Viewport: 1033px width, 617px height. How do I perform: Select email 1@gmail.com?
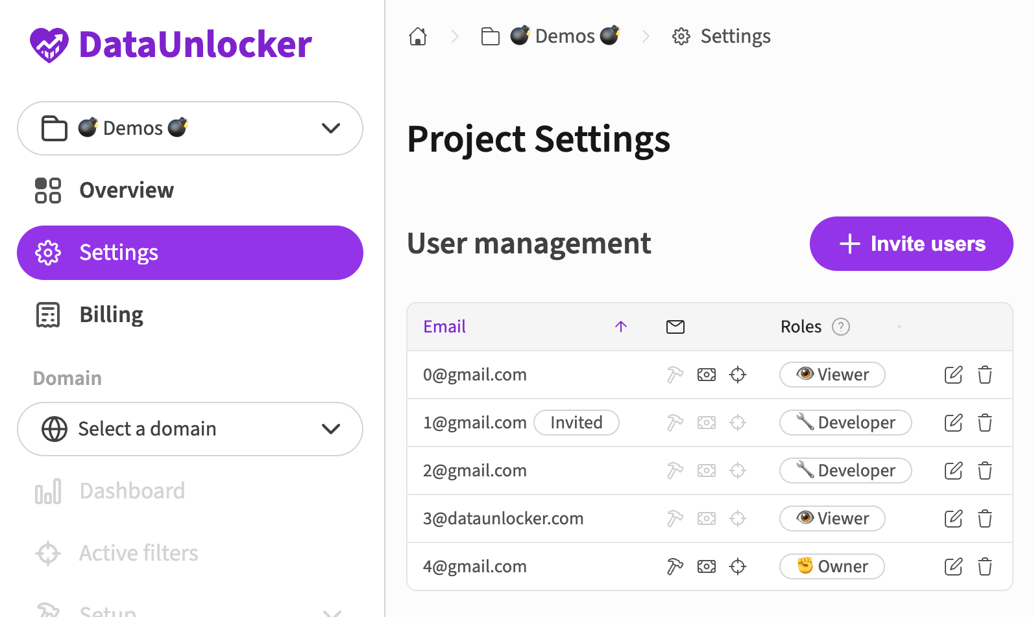[475, 423]
